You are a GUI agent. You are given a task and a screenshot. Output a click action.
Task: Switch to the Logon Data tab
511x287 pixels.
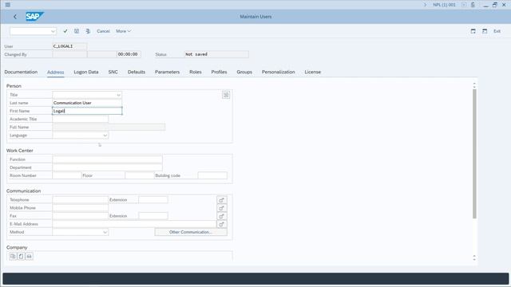pos(86,72)
